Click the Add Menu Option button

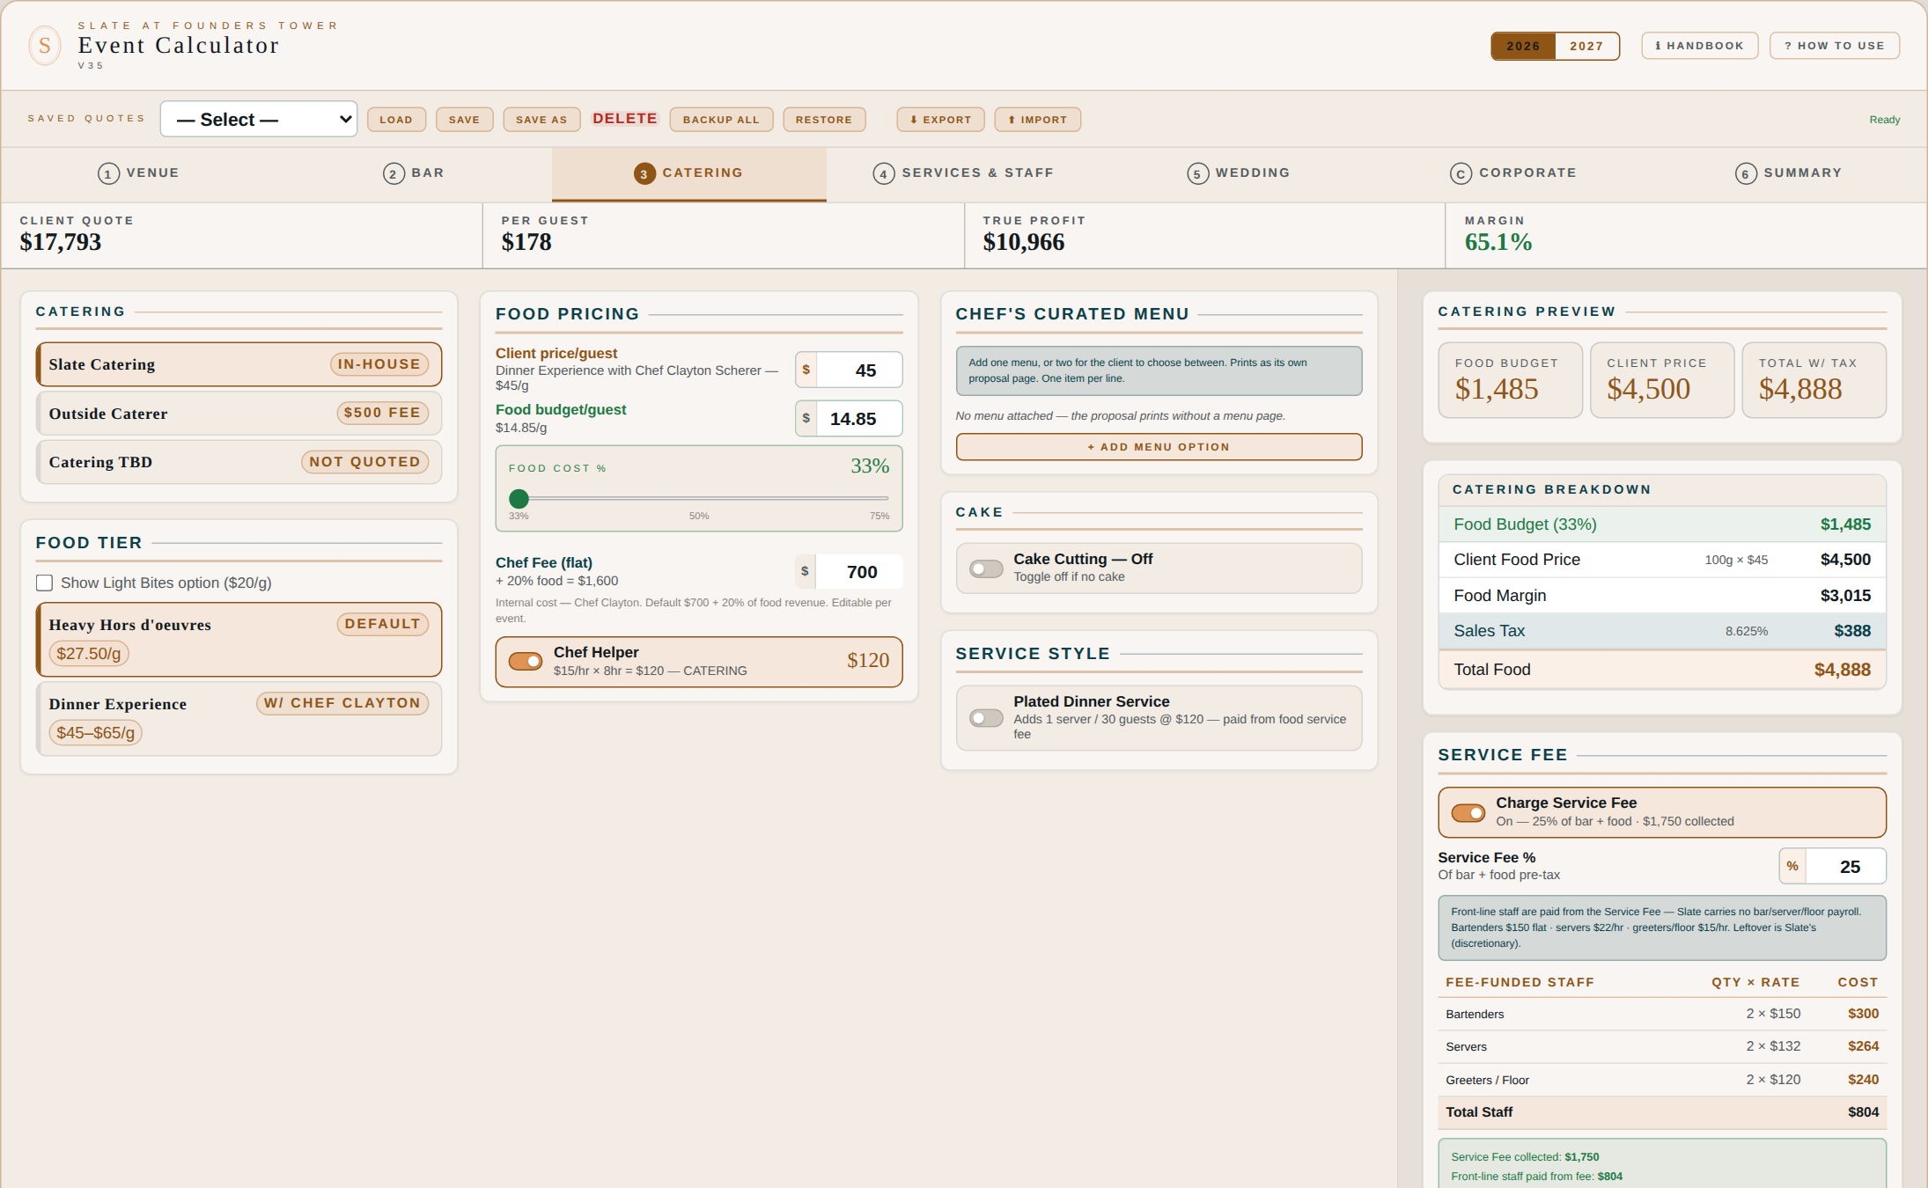tap(1159, 447)
